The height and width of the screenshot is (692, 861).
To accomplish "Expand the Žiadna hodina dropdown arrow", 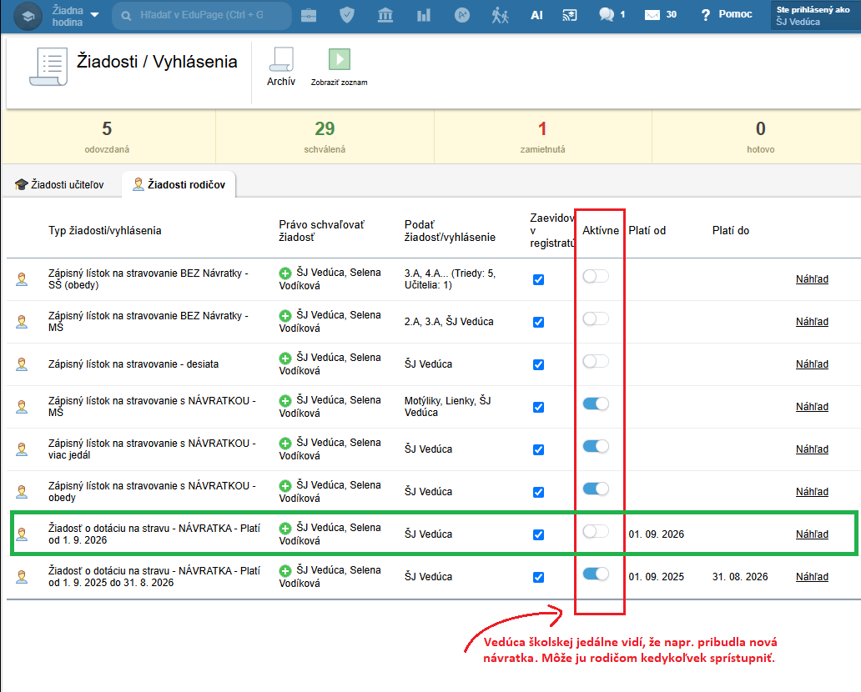I will [94, 15].
